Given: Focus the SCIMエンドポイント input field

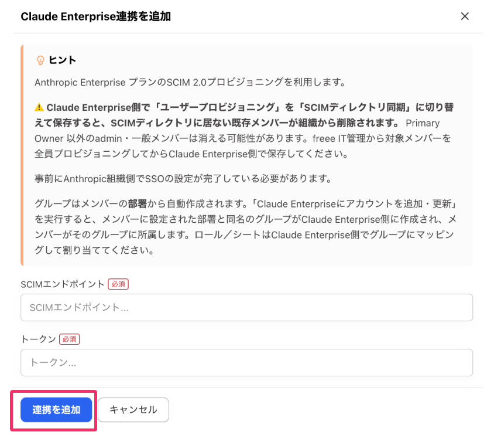Looking at the screenshot, I should pos(246,307).
